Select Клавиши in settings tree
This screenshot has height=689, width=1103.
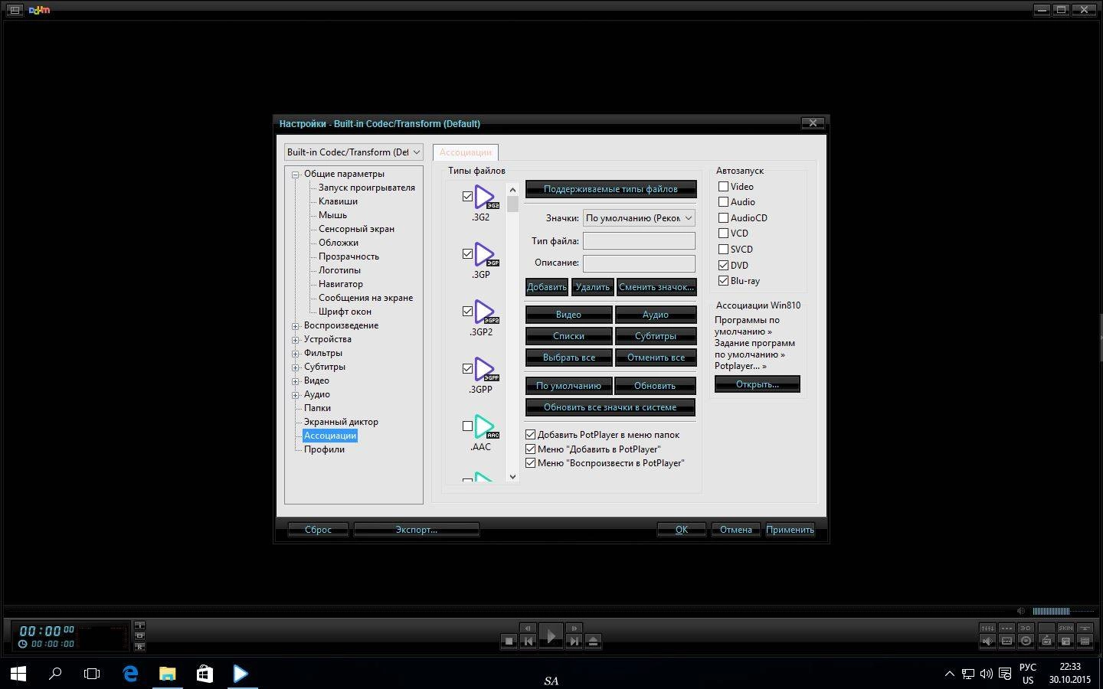[338, 201]
